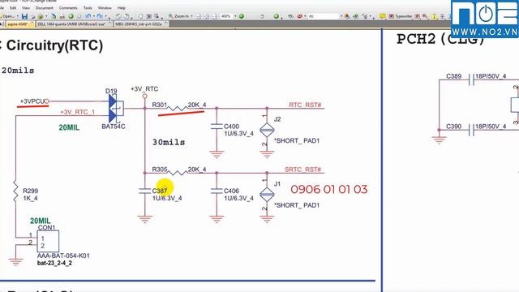Click the R299 resistor label
This screenshot has height=292, width=519.
tap(31, 191)
